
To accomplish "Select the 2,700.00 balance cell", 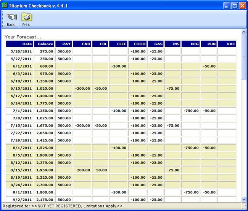I will pyautogui.click(x=44, y=185).
